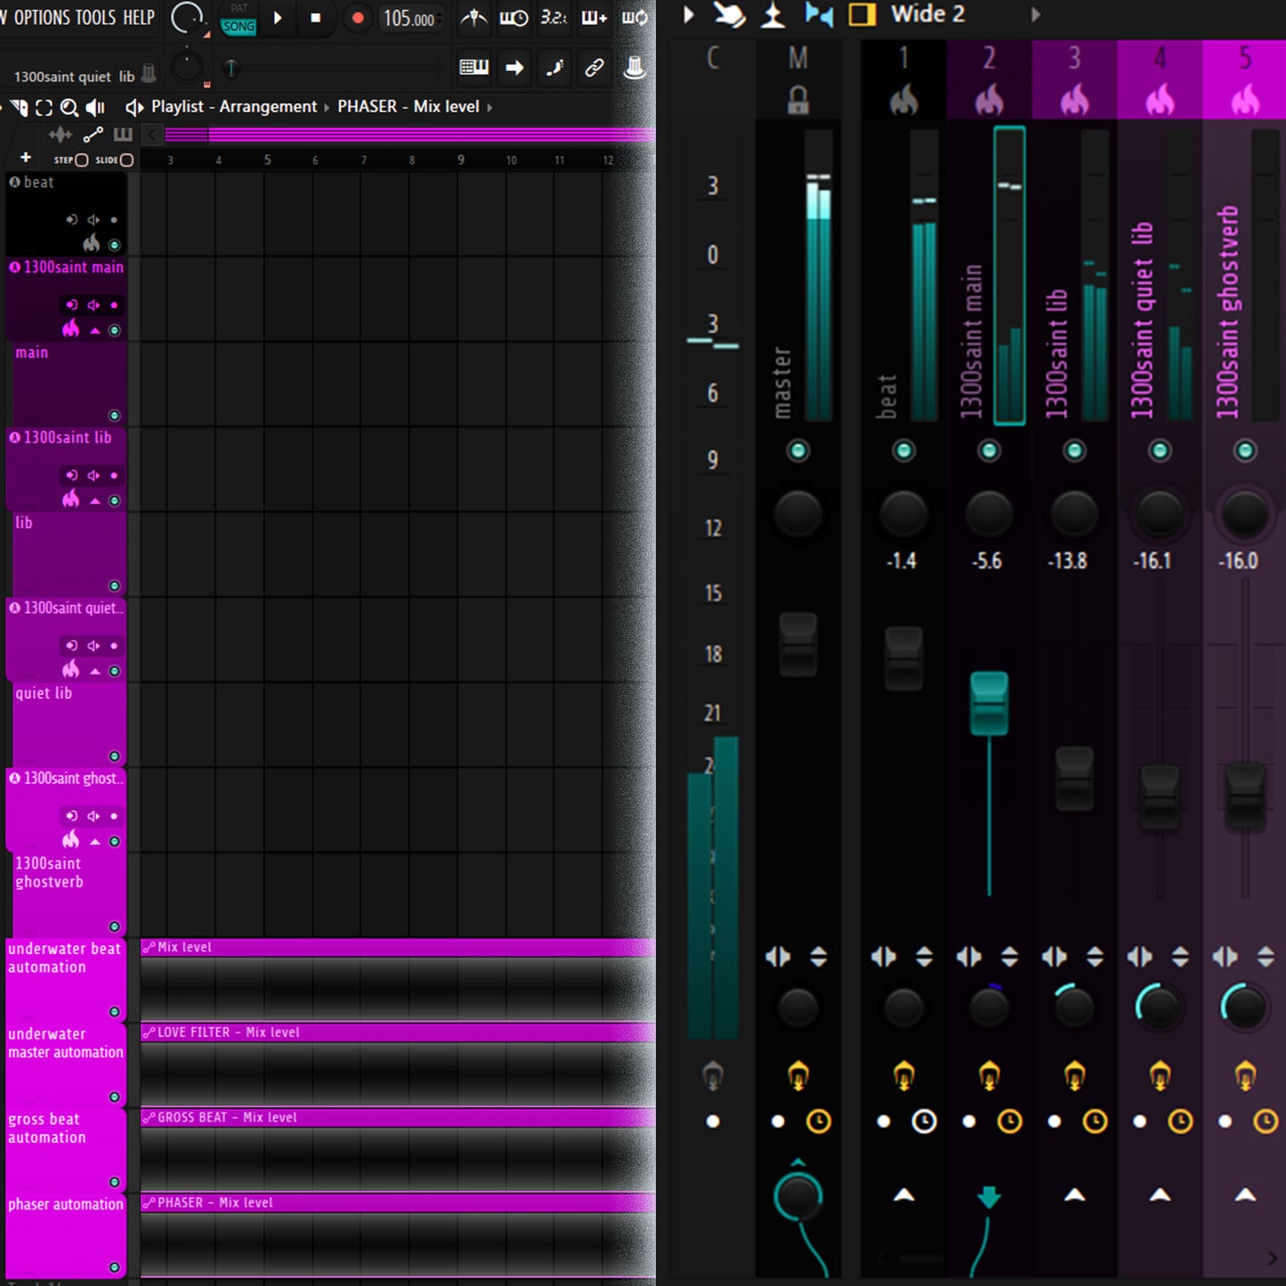
Task: Open the HELP menu
Action: [138, 18]
